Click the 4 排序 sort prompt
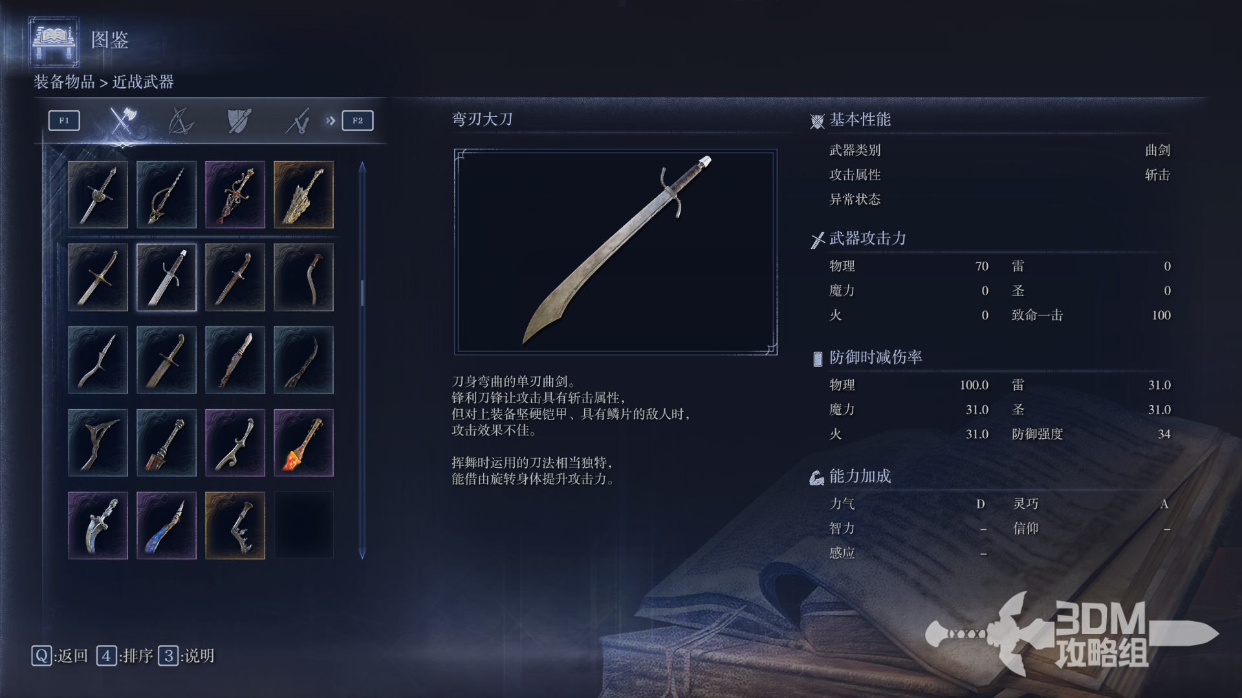The height and width of the screenshot is (698, 1242). [125, 656]
